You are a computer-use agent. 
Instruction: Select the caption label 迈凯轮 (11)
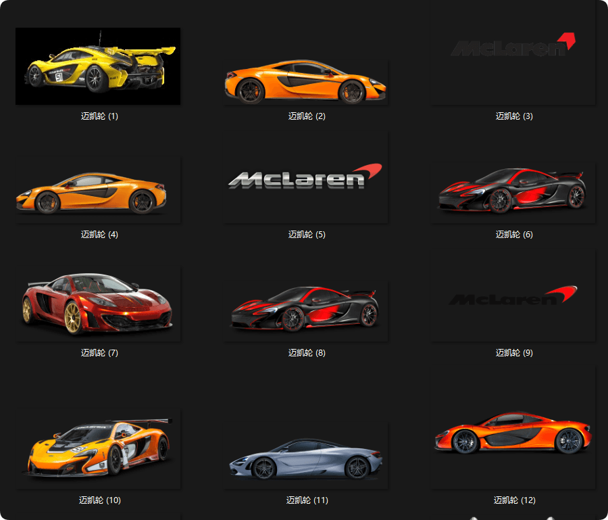pyautogui.click(x=307, y=500)
